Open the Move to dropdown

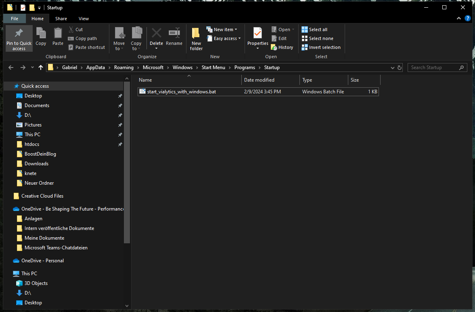[119, 38]
